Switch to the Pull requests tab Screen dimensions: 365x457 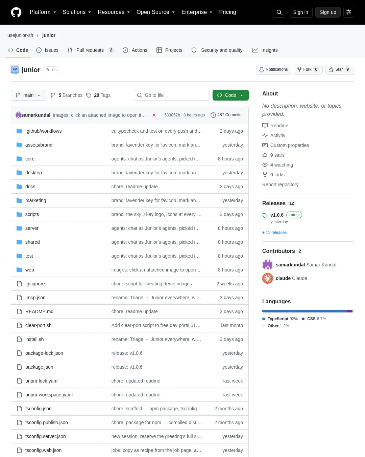(91, 50)
